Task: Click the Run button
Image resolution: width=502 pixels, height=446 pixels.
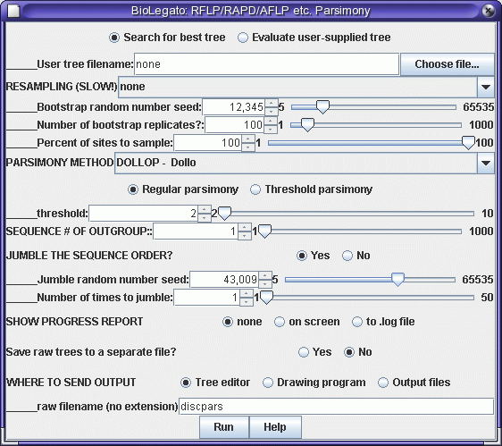Action: click(x=224, y=427)
